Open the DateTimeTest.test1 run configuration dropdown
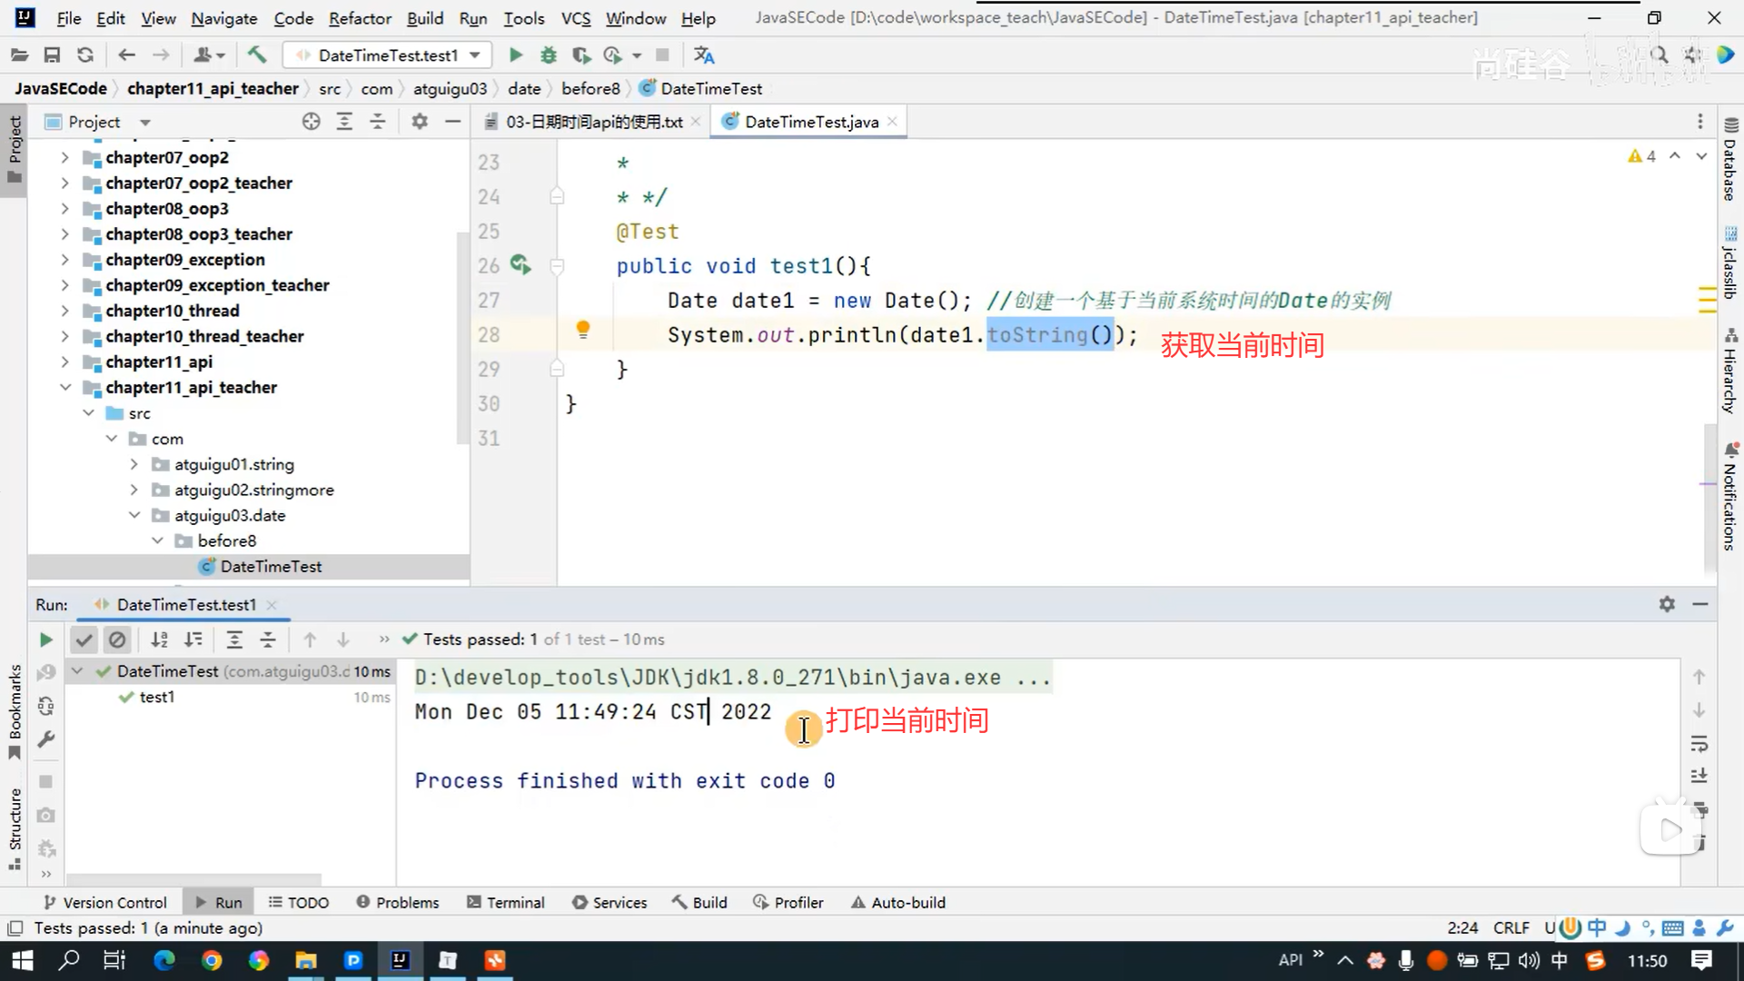The image size is (1744, 981). click(388, 55)
